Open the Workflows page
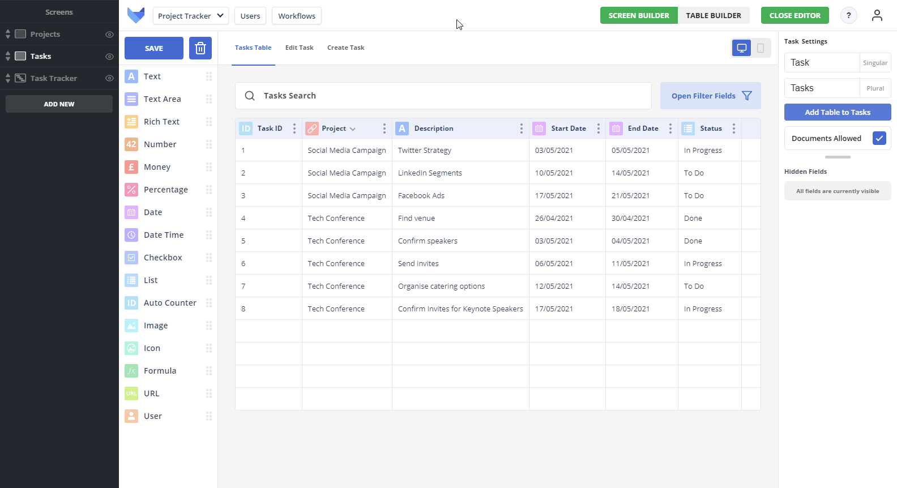This screenshot has height=488, width=897. (297, 16)
